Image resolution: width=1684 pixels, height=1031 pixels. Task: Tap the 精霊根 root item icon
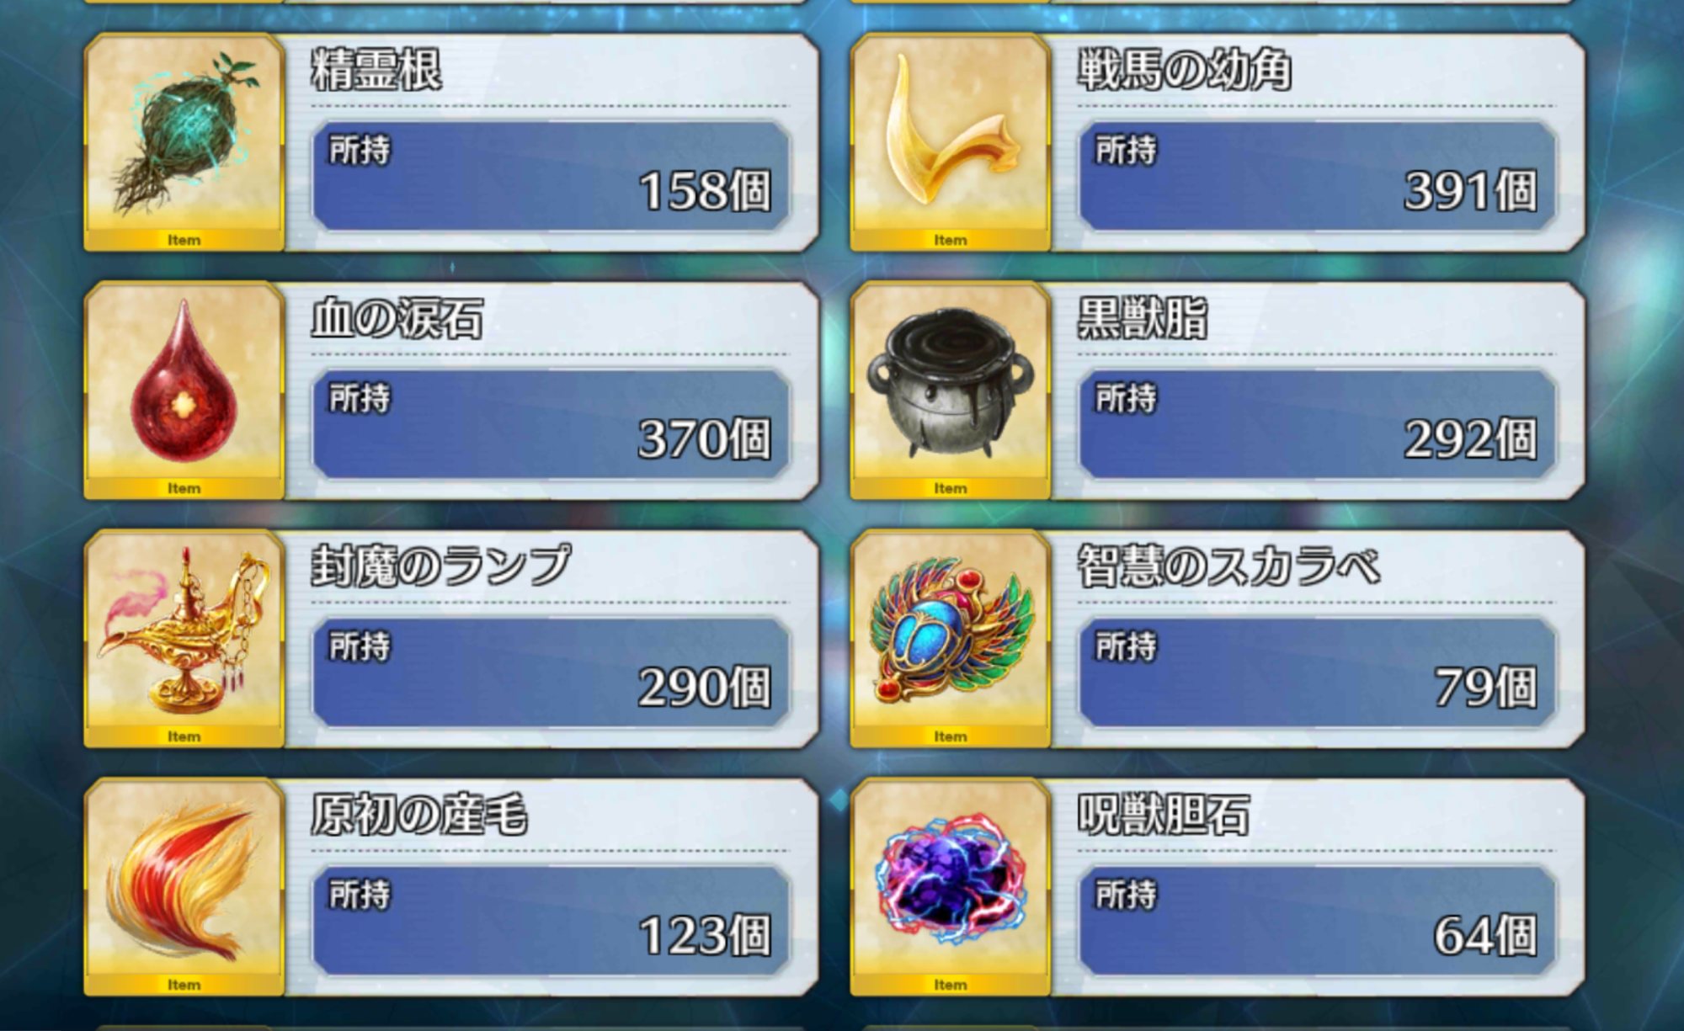(184, 141)
